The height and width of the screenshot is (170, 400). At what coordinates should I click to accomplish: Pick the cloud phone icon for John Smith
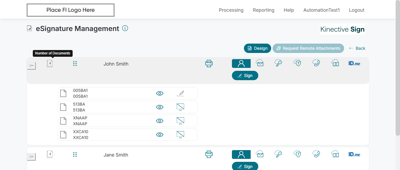(316, 63)
